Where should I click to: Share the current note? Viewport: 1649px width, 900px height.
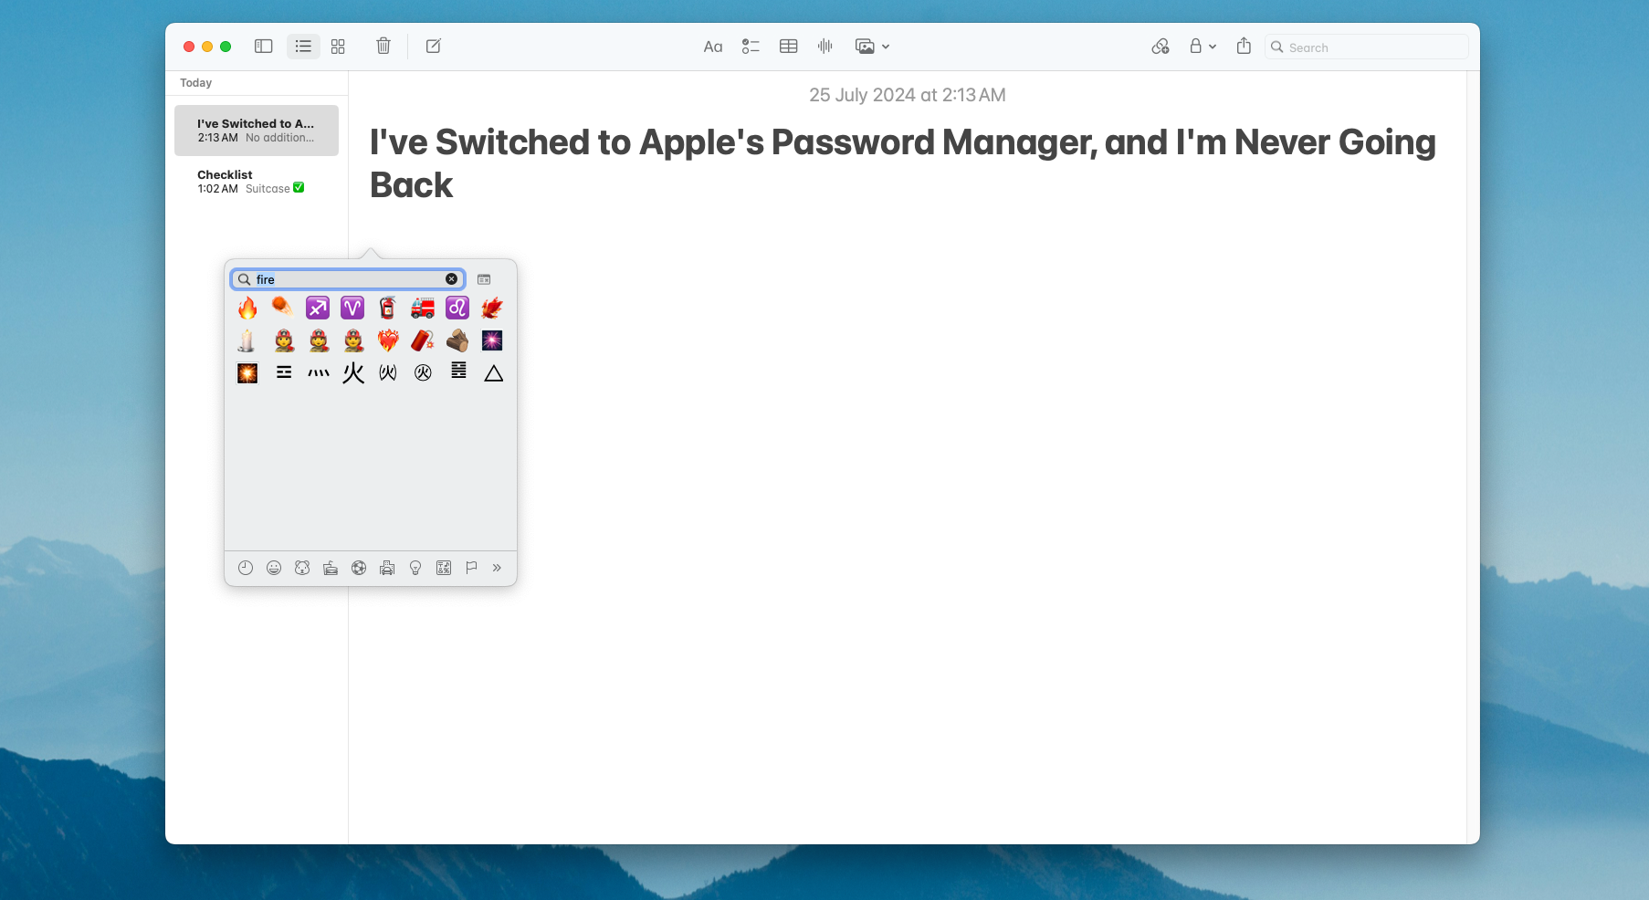1244,46
